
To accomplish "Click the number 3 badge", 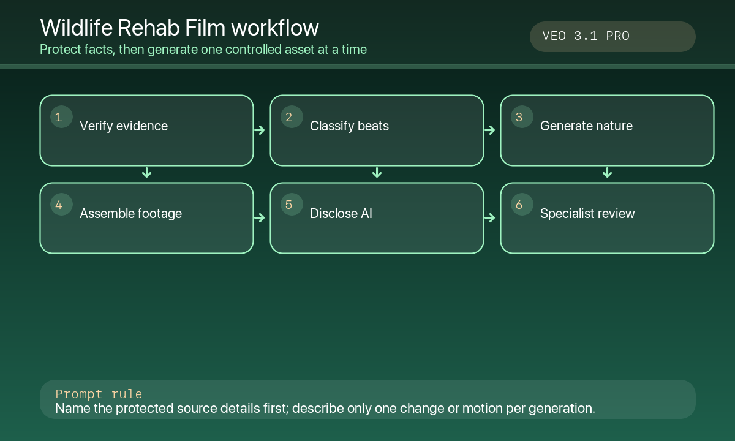I will (x=522, y=117).
